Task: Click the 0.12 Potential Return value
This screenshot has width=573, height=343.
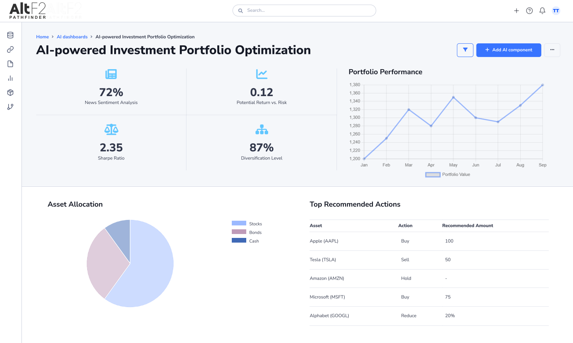Action: click(x=261, y=92)
